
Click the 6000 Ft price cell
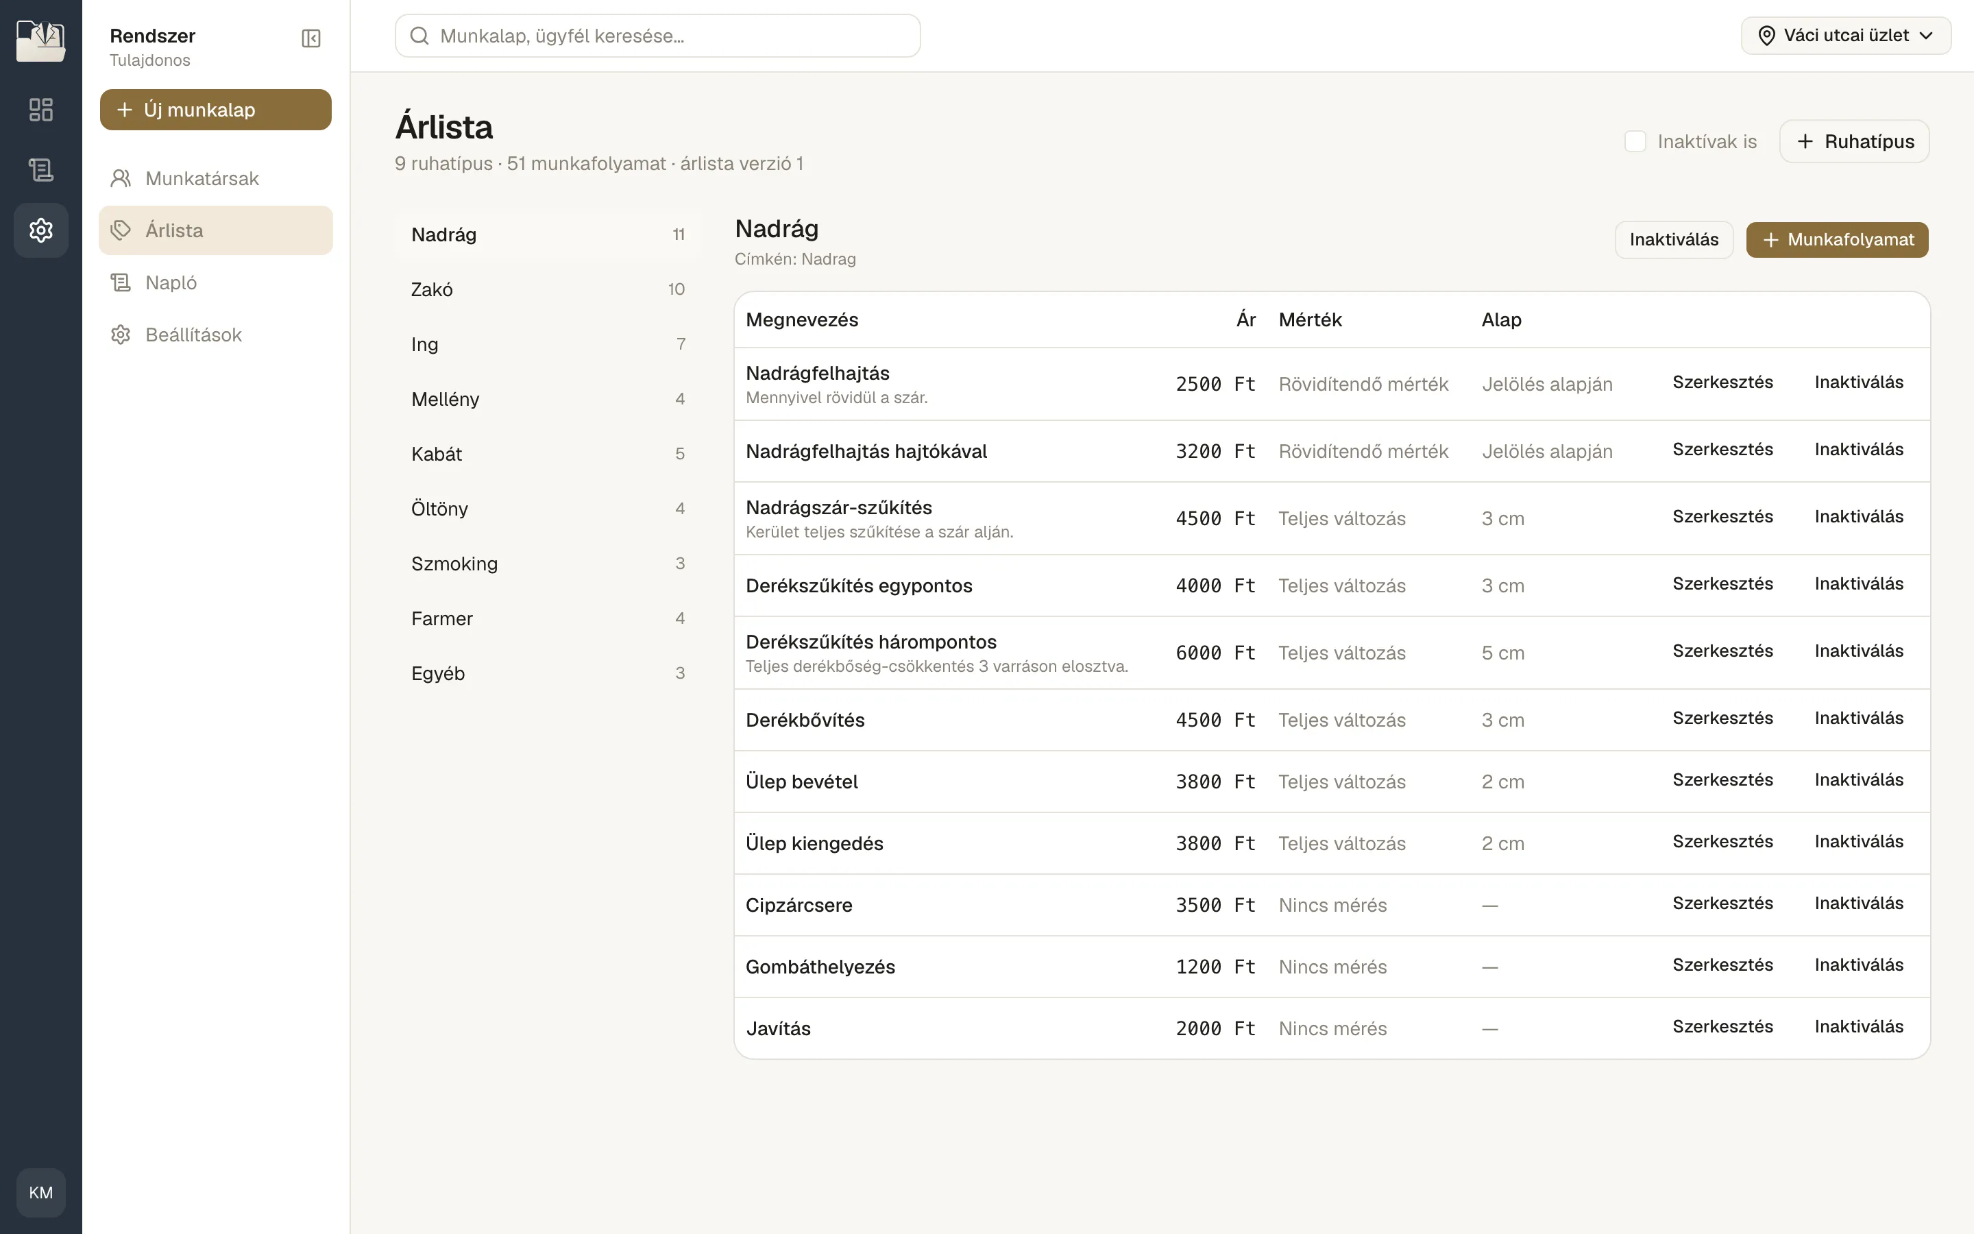(1215, 653)
